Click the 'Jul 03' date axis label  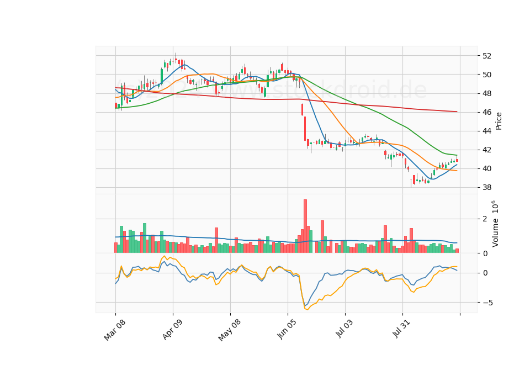point(344,328)
